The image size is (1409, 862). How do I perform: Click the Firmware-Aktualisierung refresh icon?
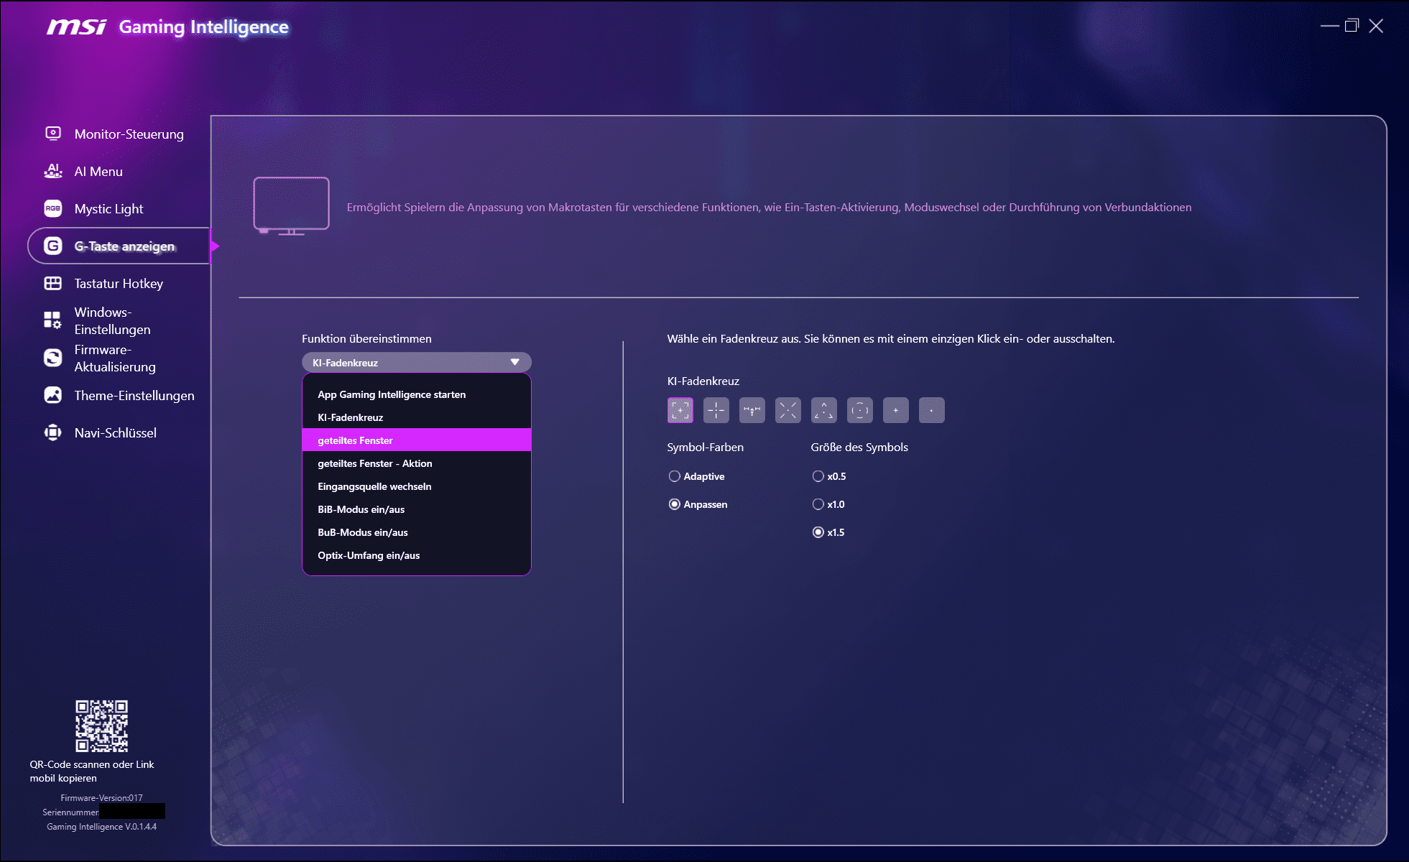click(53, 358)
